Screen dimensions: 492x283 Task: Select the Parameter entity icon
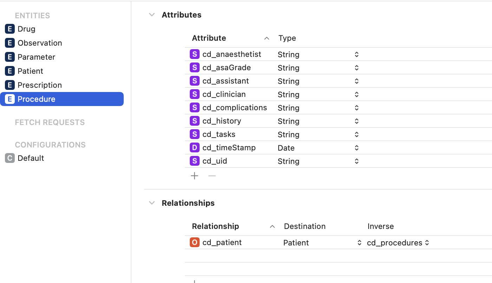coord(10,57)
